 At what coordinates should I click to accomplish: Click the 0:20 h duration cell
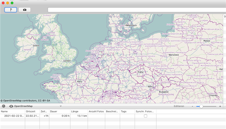pos(65,116)
